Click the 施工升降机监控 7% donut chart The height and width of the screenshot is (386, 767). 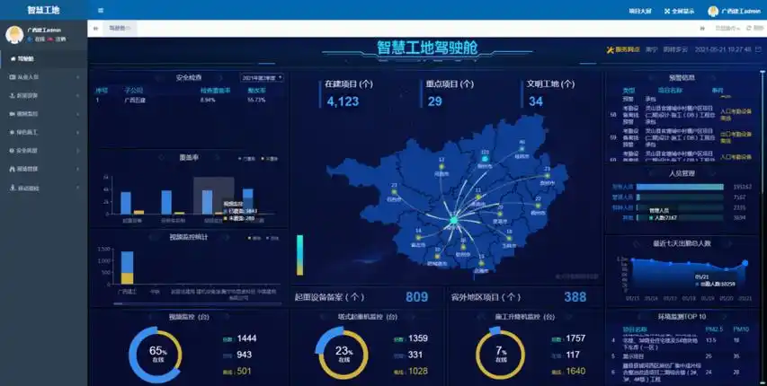tap(501, 355)
